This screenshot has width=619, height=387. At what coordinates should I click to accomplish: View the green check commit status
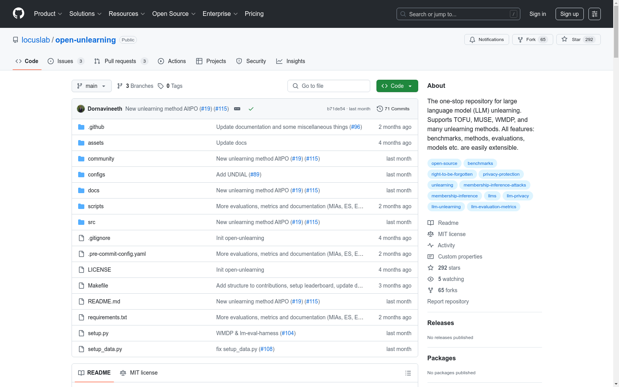pos(251,109)
